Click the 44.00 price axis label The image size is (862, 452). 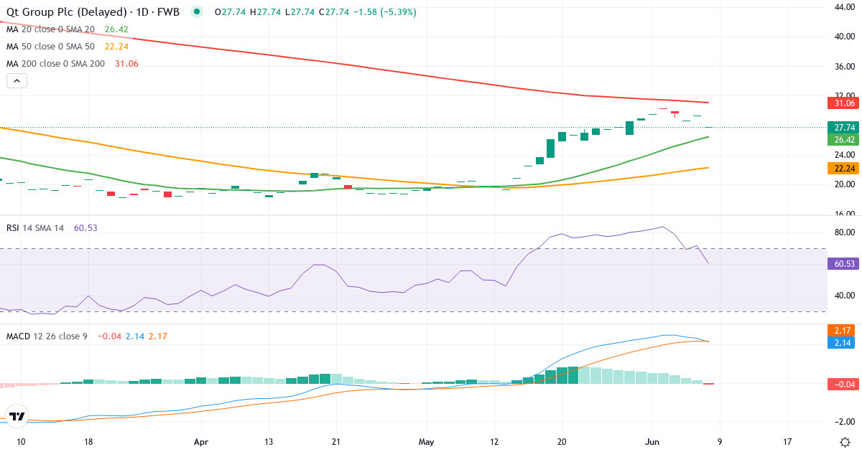pyautogui.click(x=843, y=7)
